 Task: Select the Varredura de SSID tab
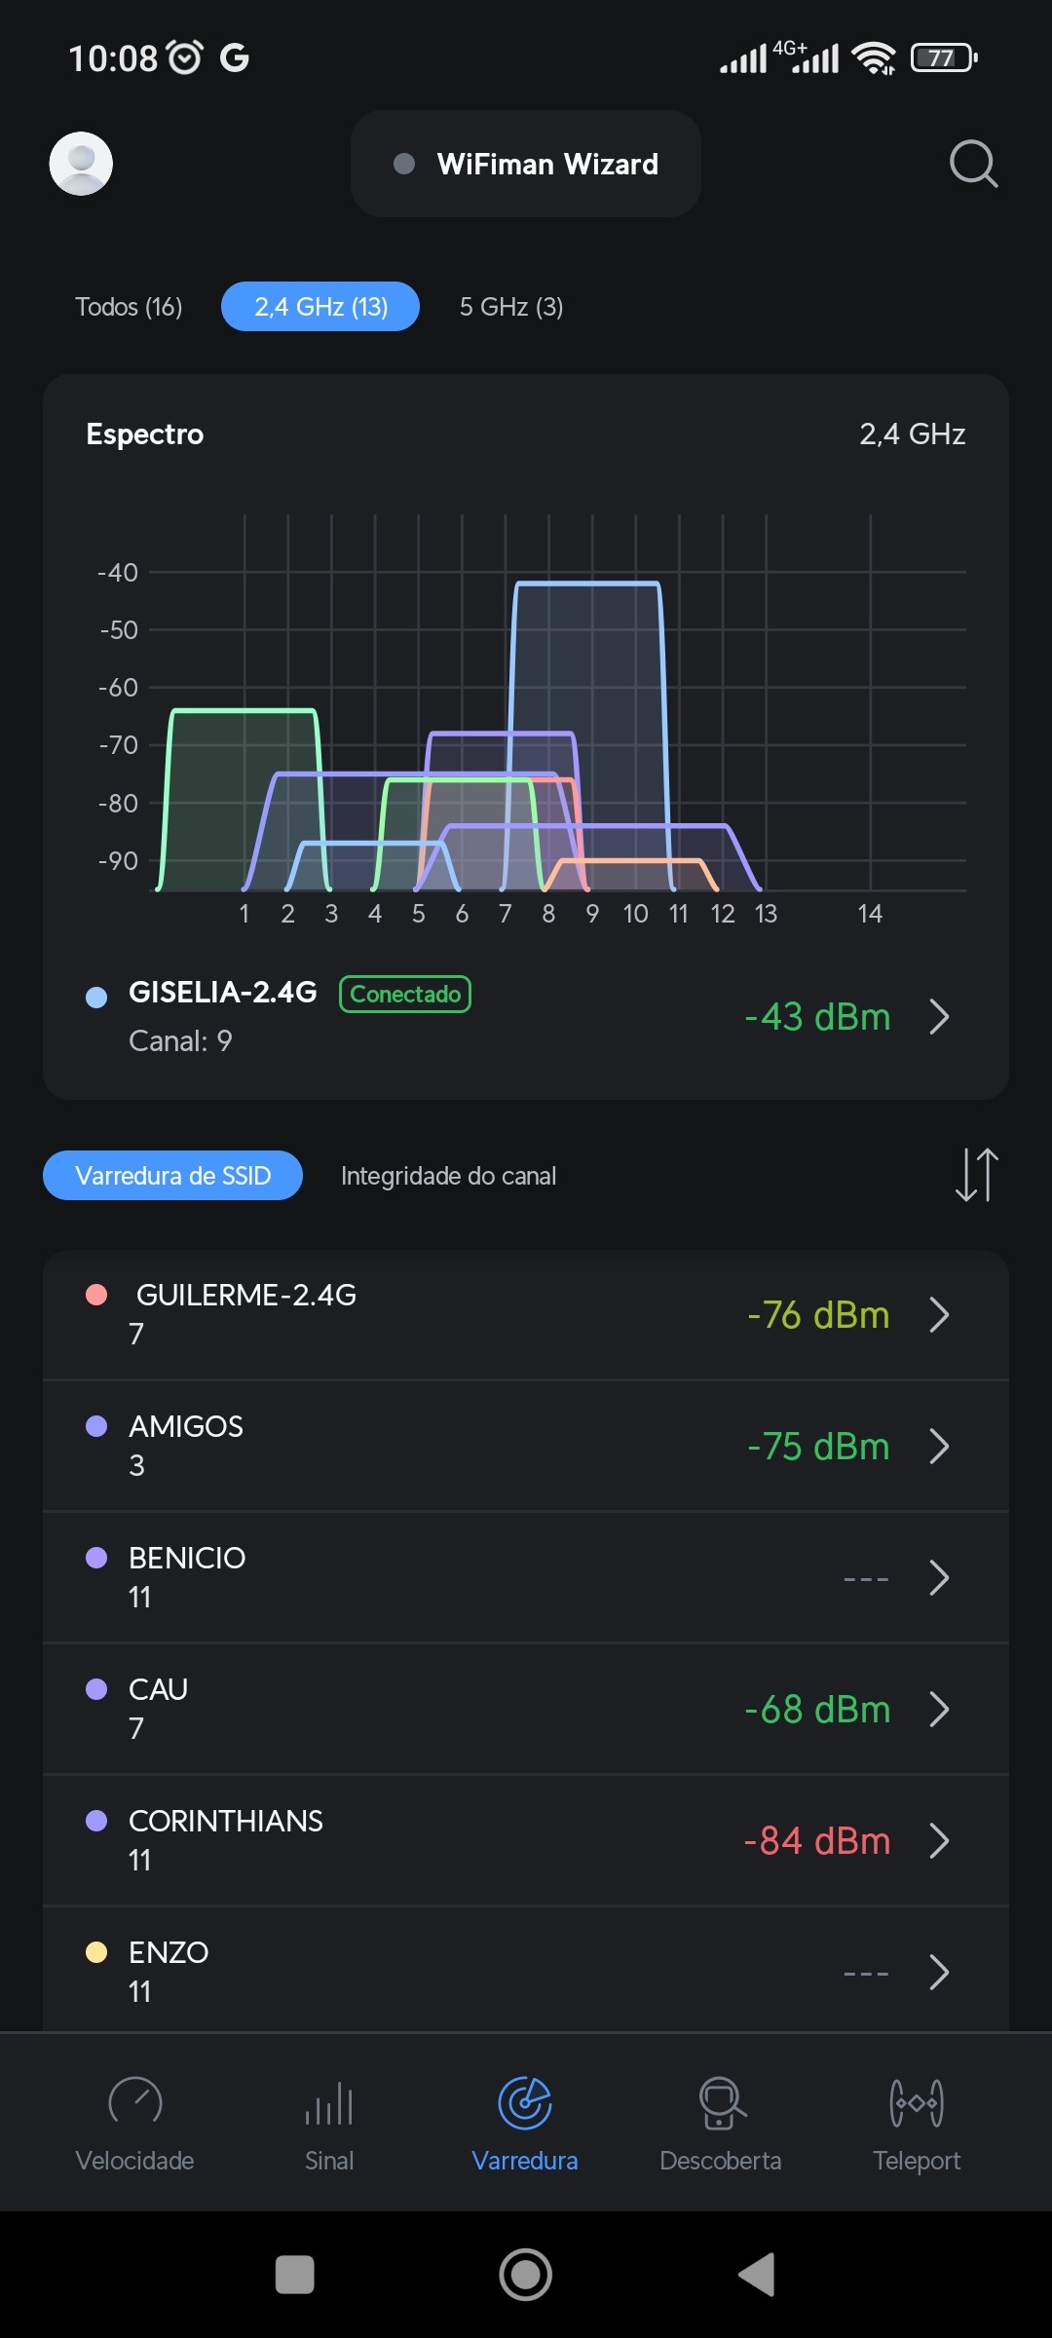[x=172, y=1176]
